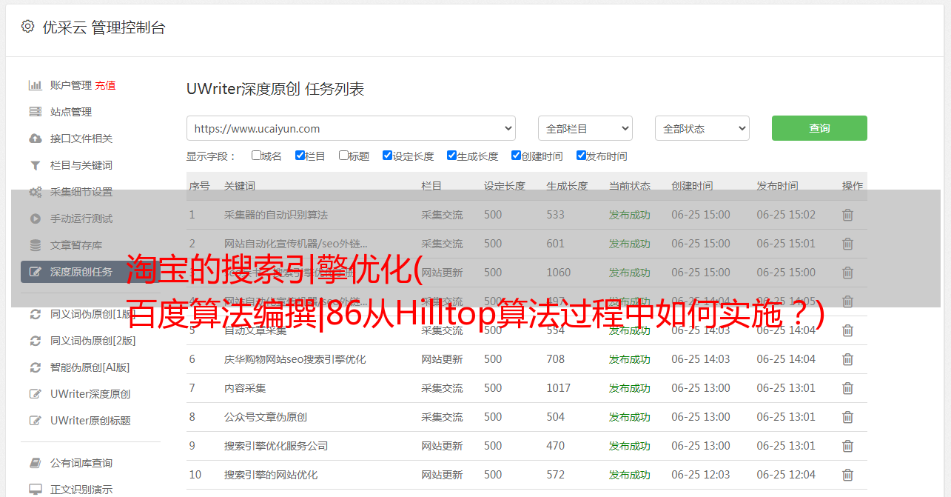
Task: Click keyword 公众号文章伪原创
Action: click(266, 417)
